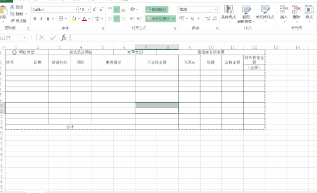317x193 pixels.
Task: Apply borders using the borders icon
Action: click(x=61, y=19)
